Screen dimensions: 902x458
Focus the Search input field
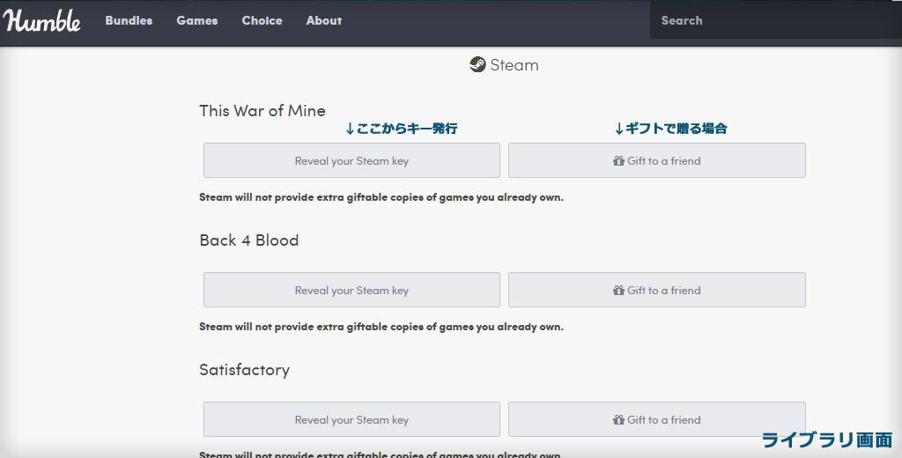click(776, 20)
